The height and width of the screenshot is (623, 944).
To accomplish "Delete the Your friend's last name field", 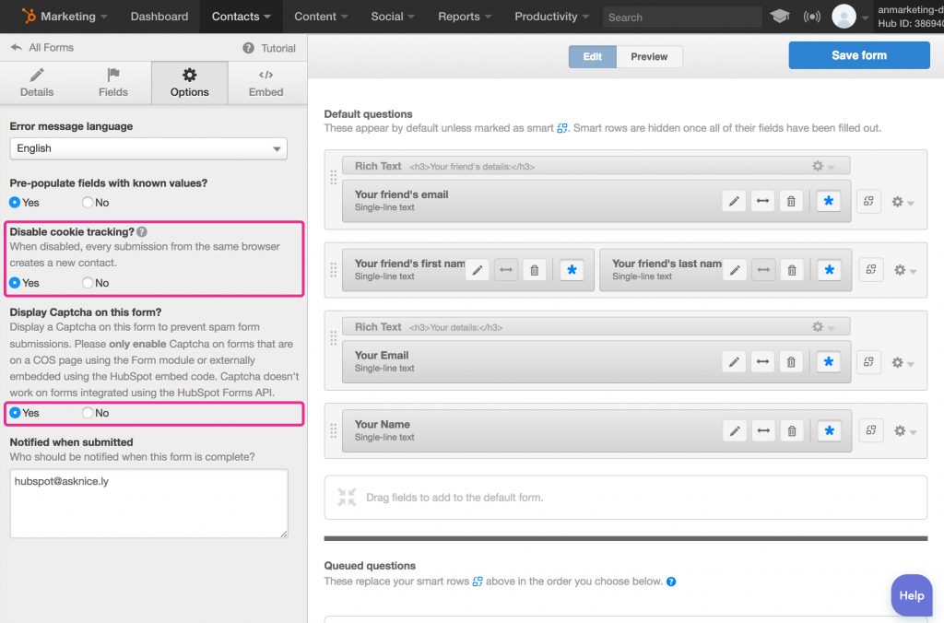I will coord(792,270).
